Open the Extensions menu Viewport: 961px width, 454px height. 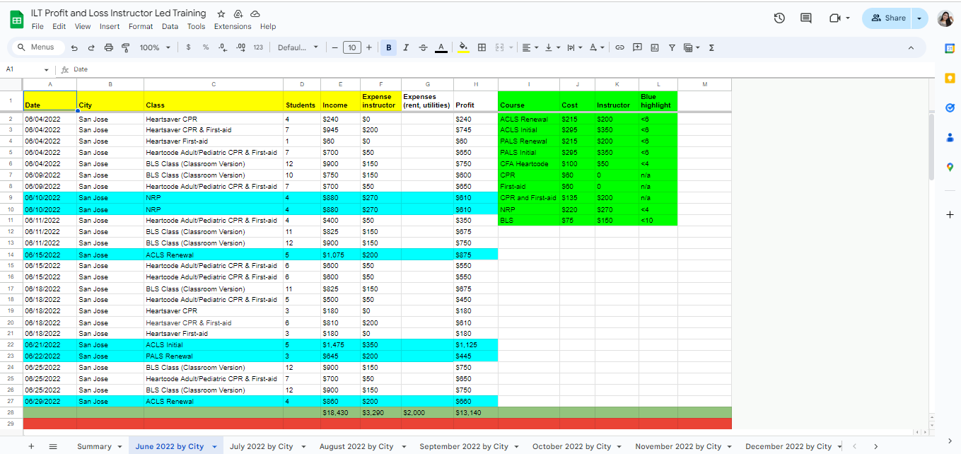pyautogui.click(x=233, y=26)
